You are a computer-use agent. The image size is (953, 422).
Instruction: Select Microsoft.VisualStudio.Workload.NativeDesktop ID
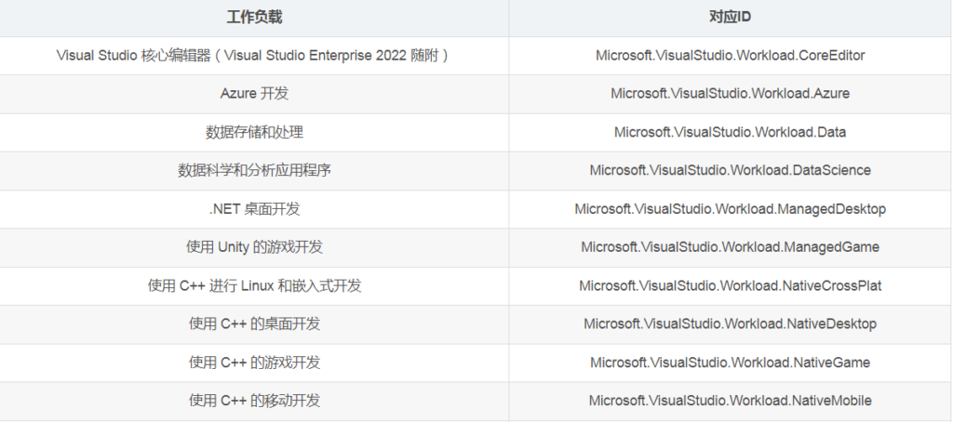coord(730,324)
